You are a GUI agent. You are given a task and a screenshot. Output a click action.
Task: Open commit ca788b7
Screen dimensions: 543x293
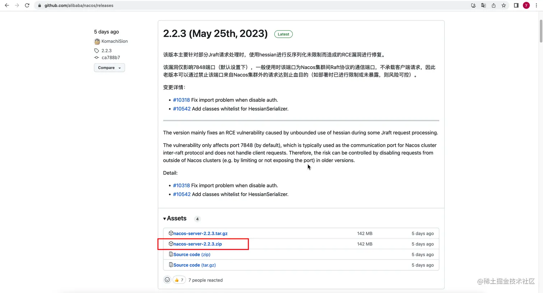[111, 57]
